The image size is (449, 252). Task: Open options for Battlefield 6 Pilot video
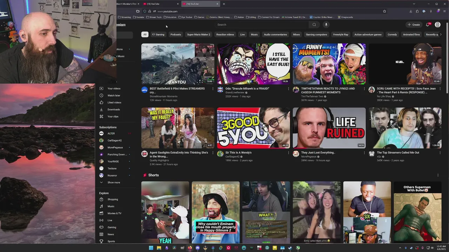tap(213, 89)
